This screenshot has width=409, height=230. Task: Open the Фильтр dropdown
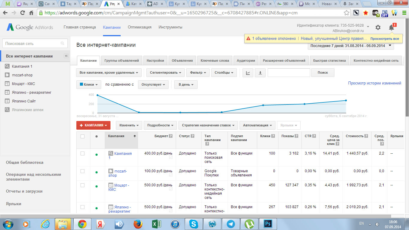click(198, 73)
